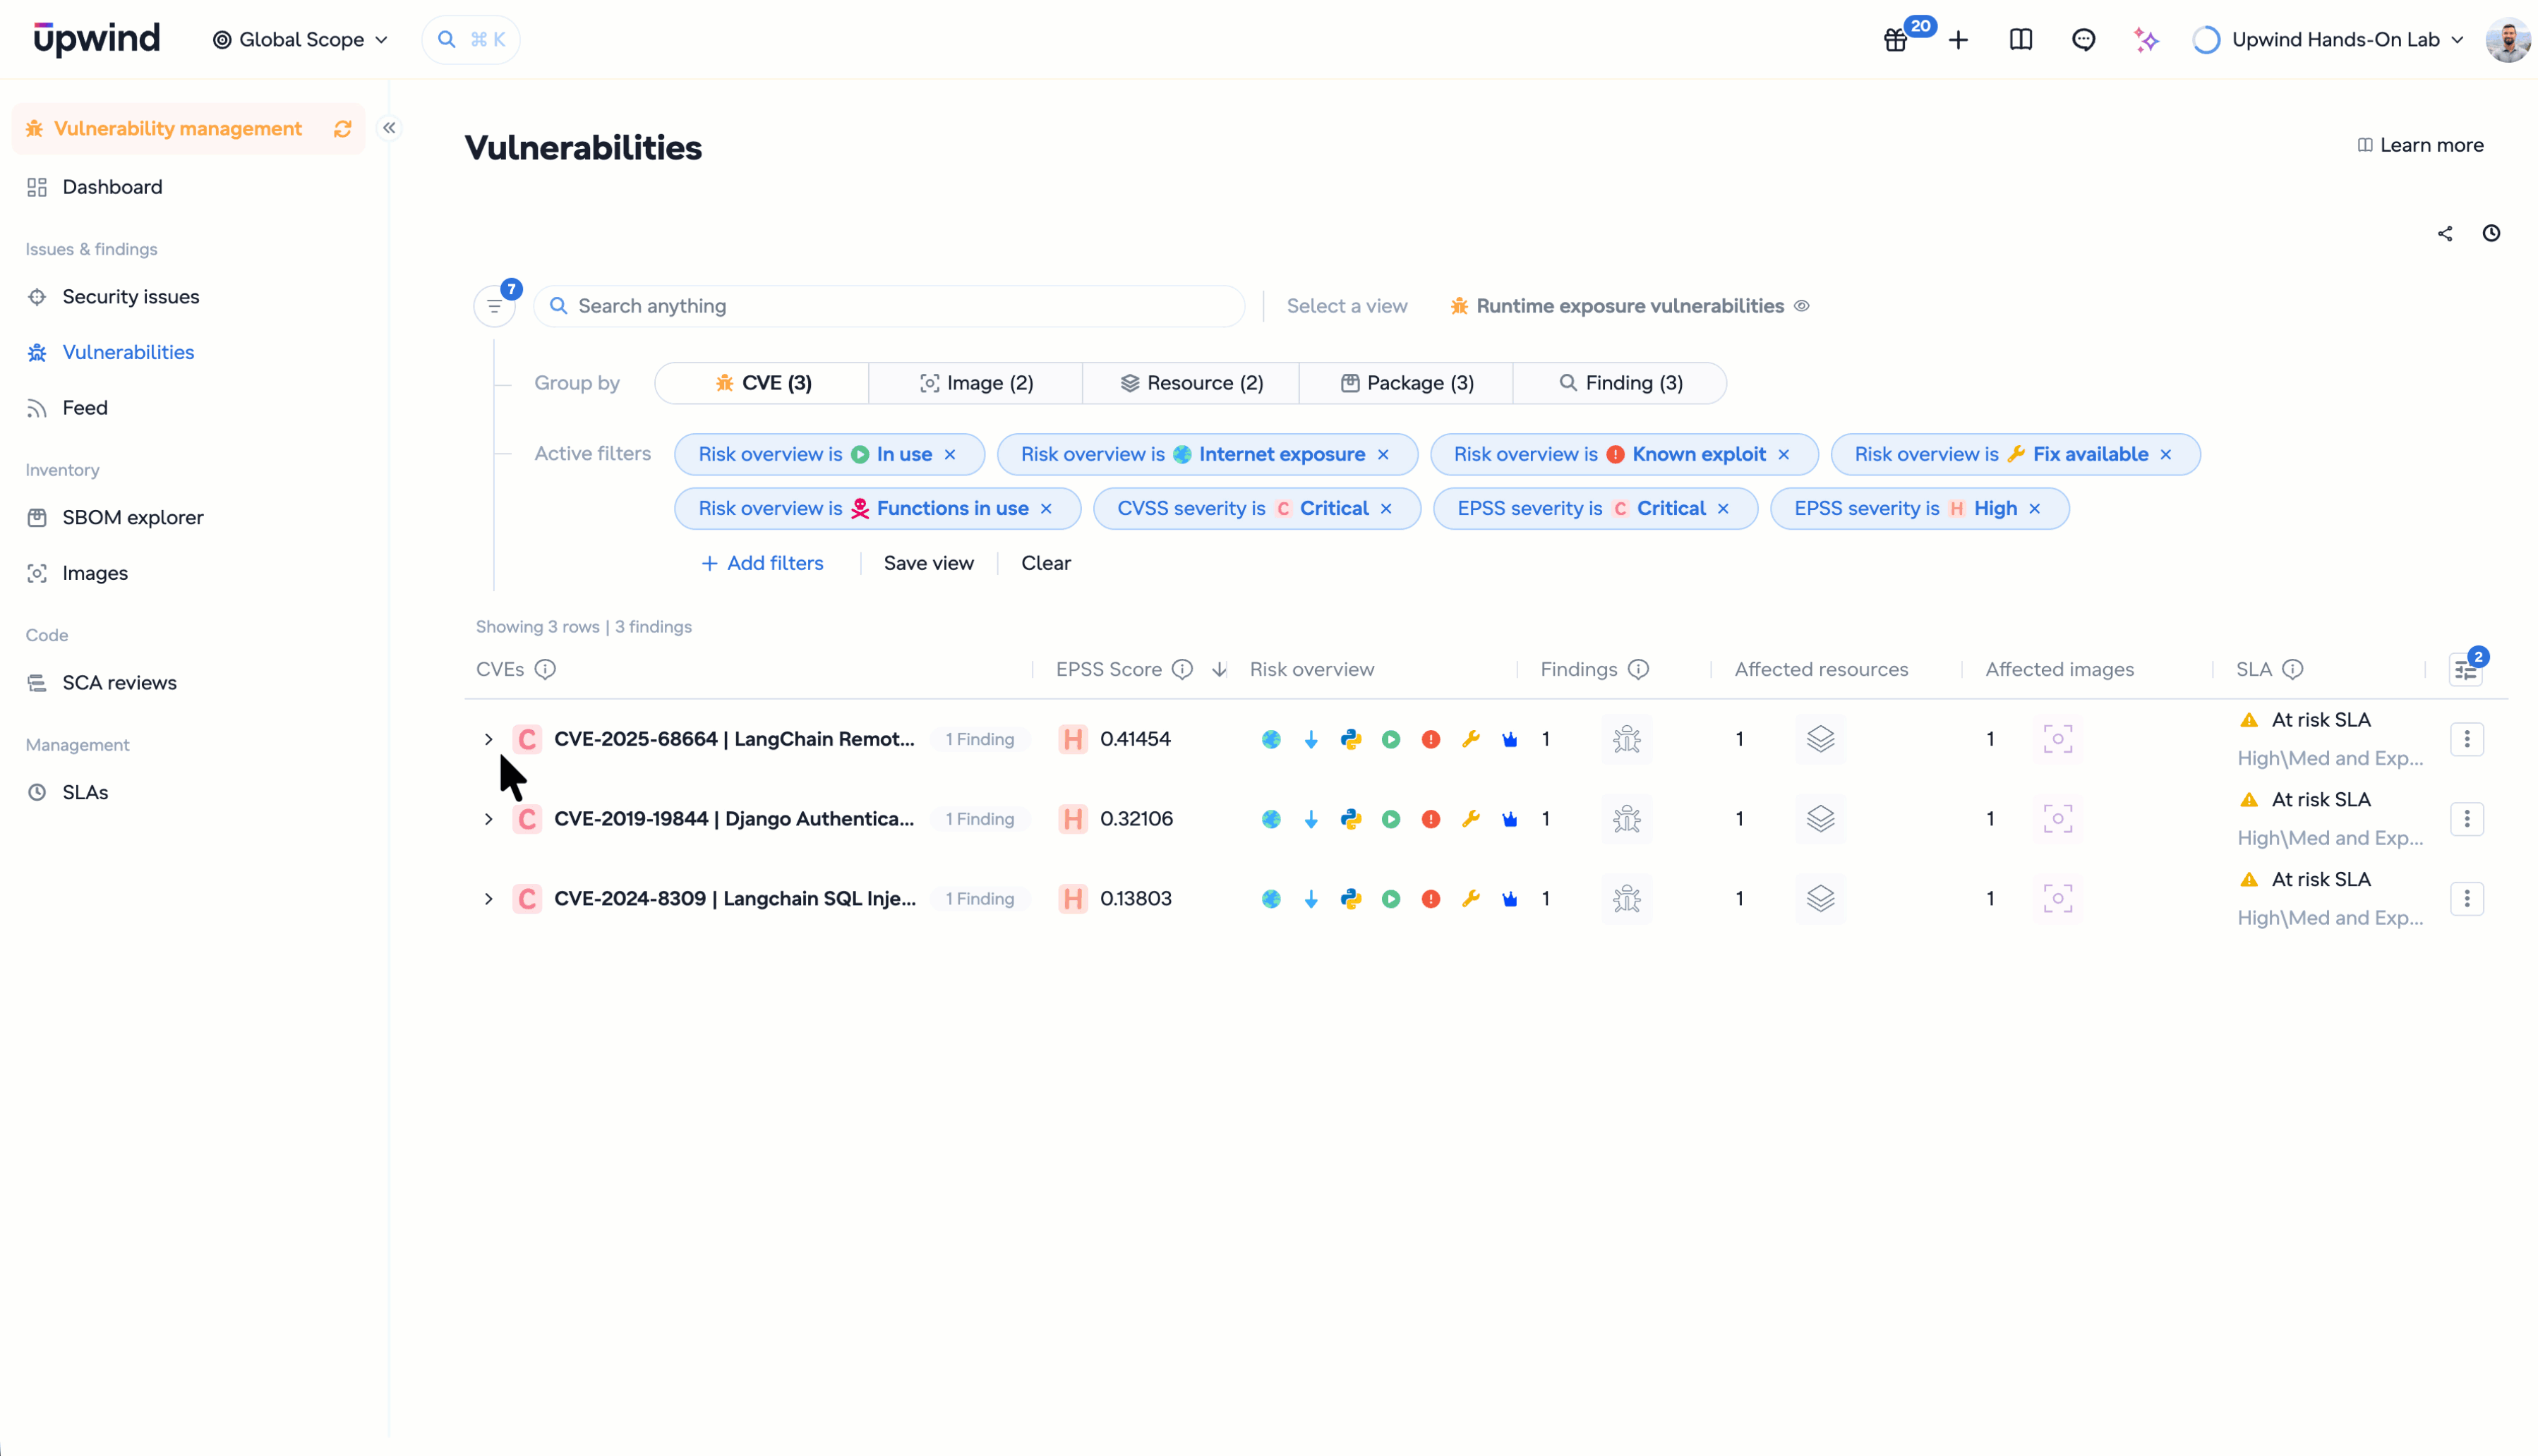
Task: Open more options menu for CVE-2024-8309
Action: point(2467,899)
